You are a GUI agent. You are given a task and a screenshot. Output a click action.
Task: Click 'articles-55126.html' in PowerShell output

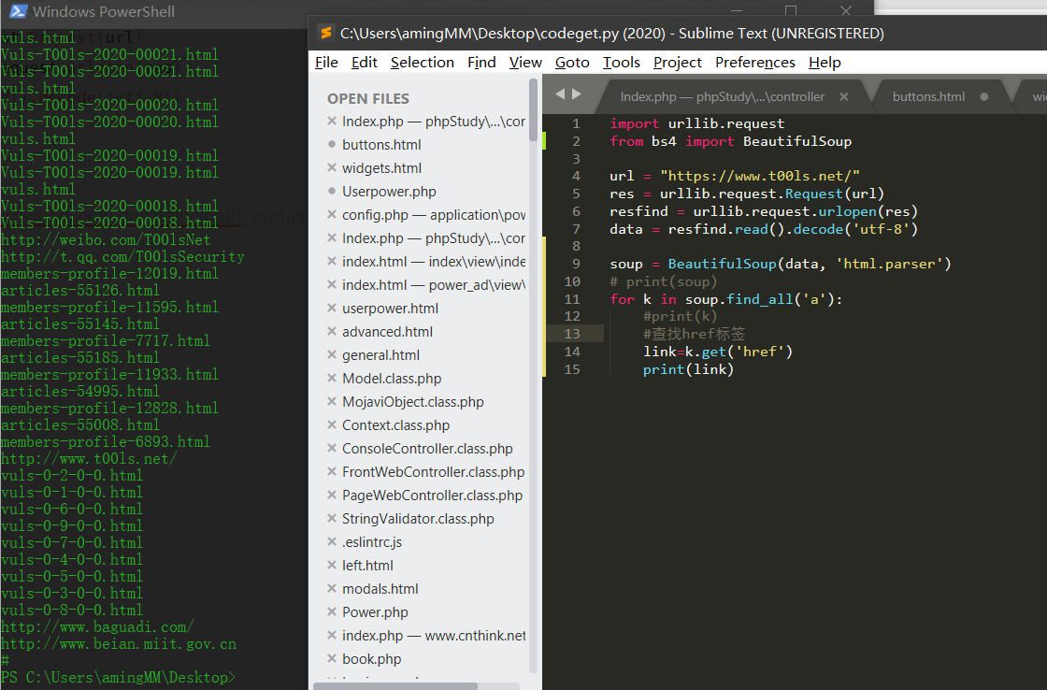click(x=80, y=290)
